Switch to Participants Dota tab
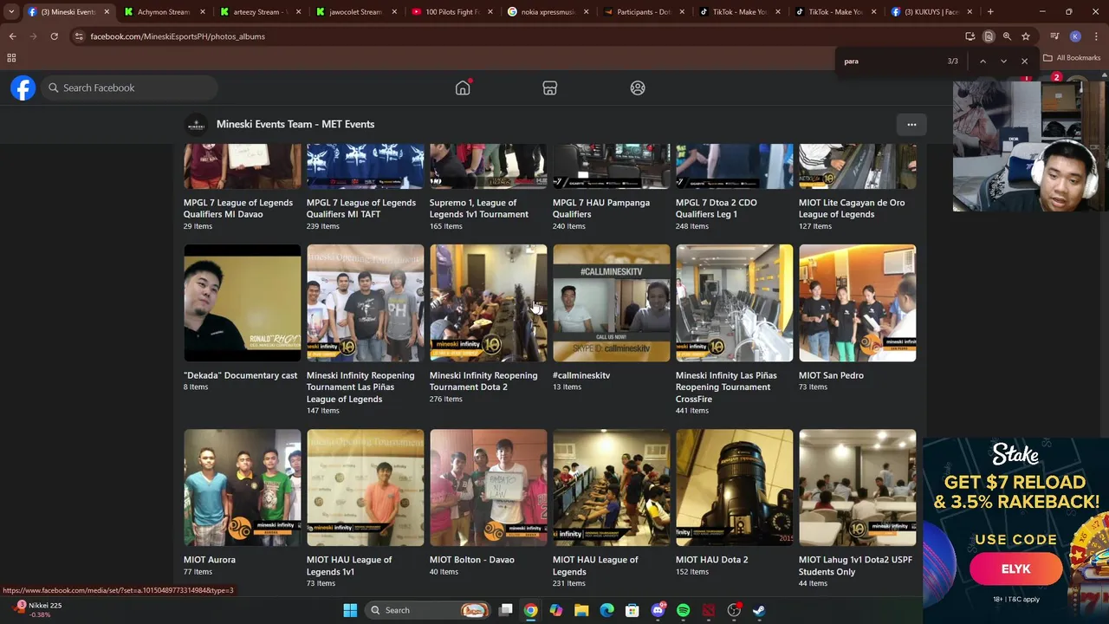1109x624 pixels. pyautogui.click(x=642, y=12)
